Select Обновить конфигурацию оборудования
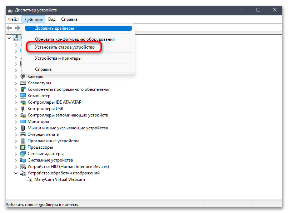The height and width of the screenshot is (213, 288). pos(75,39)
